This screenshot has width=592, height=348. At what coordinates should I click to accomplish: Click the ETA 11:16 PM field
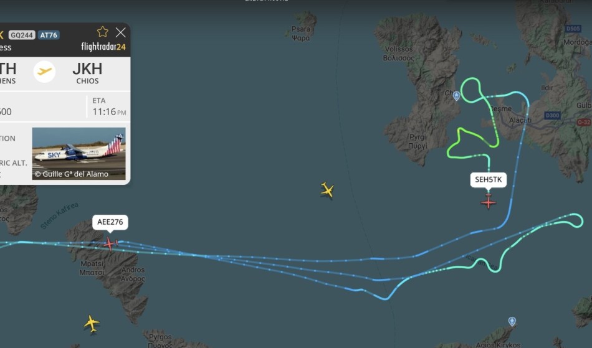(x=109, y=107)
